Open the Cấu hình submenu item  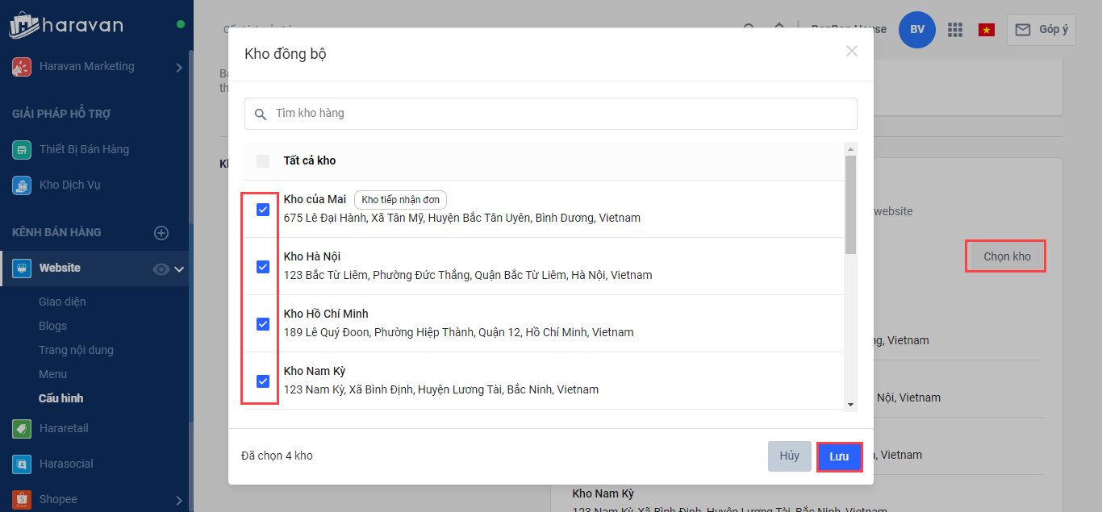61,398
